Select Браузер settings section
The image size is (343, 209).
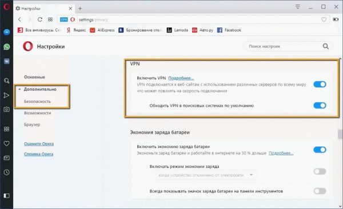point(32,124)
